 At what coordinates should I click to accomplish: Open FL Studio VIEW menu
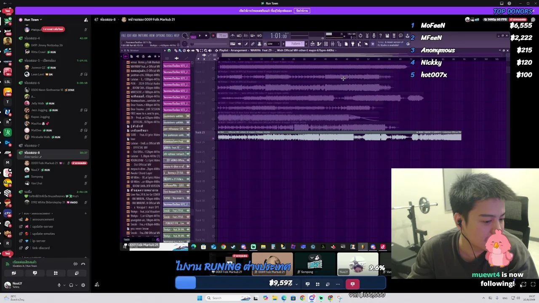(x=152, y=35)
